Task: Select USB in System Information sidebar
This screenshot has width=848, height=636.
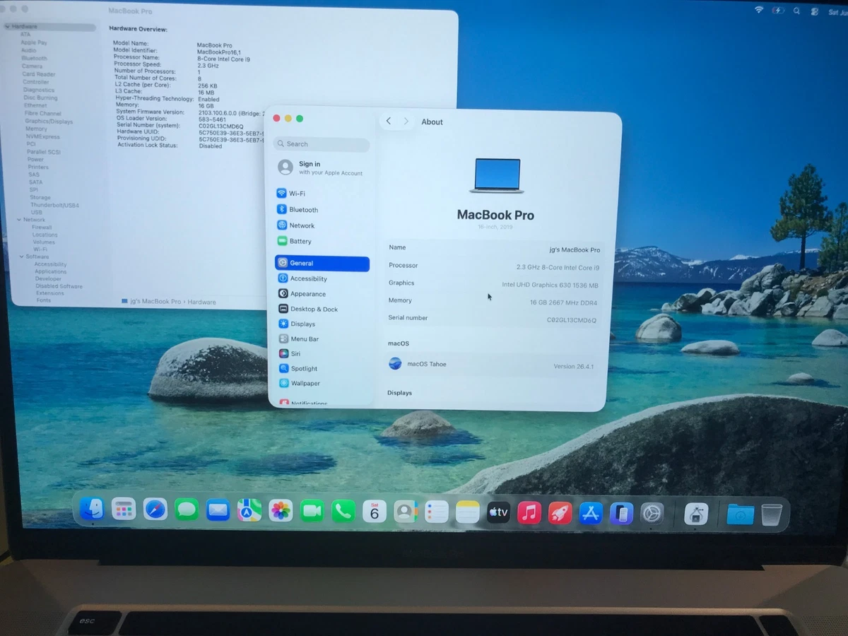Action: [x=36, y=213]
